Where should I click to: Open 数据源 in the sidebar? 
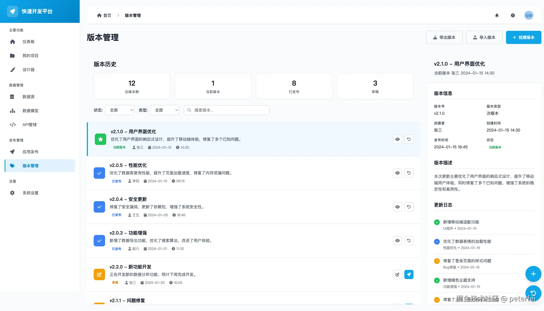[40, 97]
